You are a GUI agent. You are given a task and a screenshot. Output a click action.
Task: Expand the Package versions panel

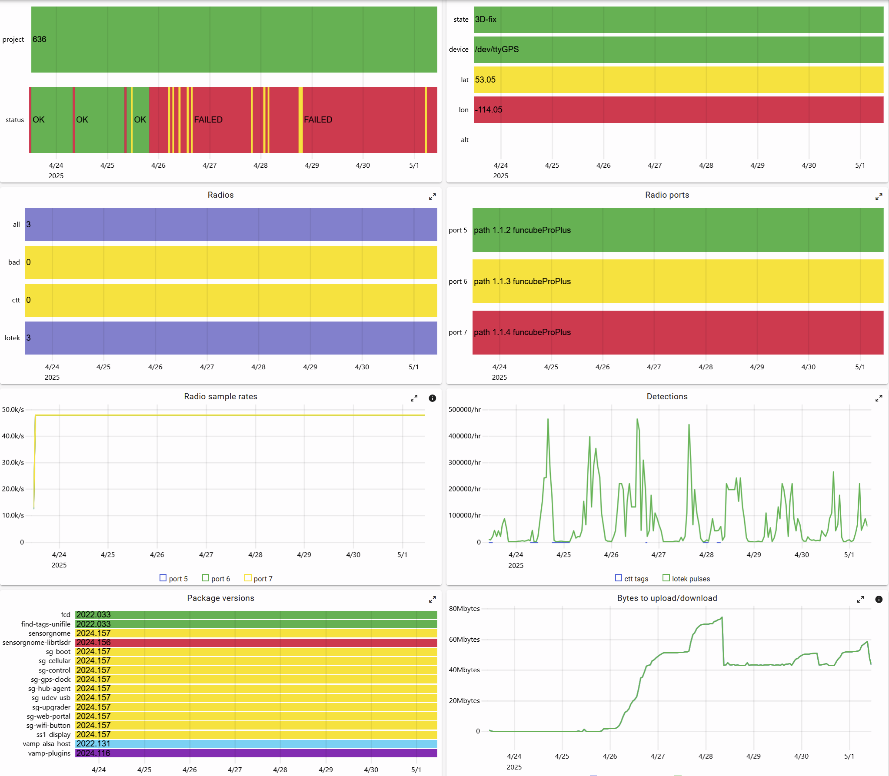(x=432, y=600)
